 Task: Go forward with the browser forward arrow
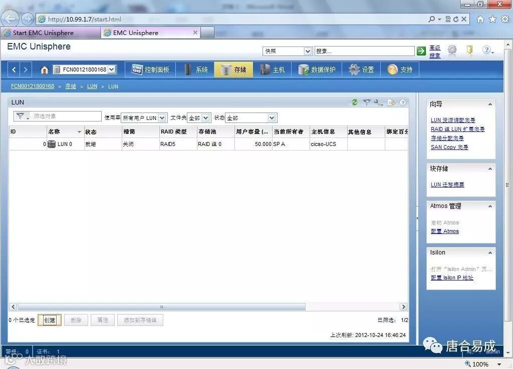click(28, 19)
